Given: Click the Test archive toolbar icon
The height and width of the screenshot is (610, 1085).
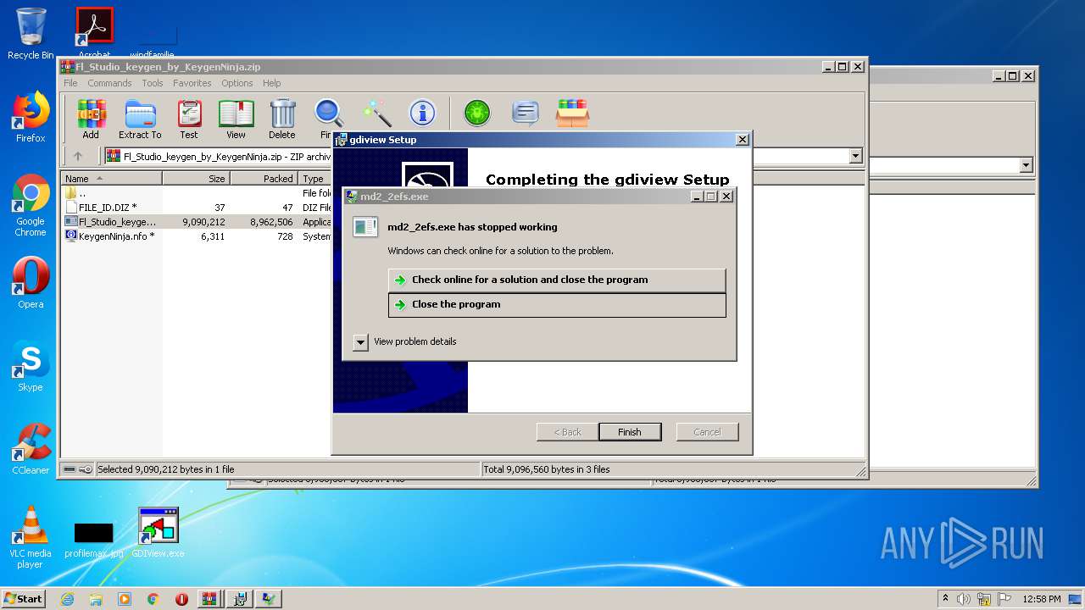Looking at the screenshot, I should click(189, 119).
